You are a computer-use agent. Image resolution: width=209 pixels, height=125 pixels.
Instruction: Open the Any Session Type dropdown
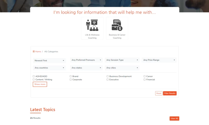coord(122,60)
